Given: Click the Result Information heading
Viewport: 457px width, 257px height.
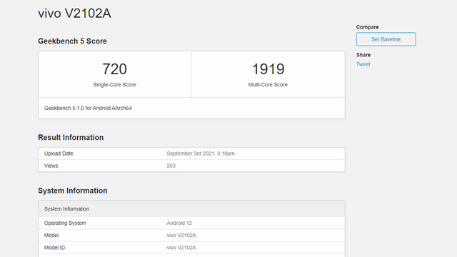Looking at the screenshot, I should point(71,137).
